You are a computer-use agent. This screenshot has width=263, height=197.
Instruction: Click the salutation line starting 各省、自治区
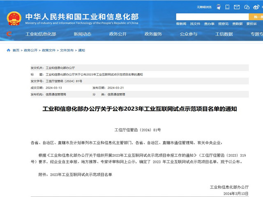pyautogui.click(x=127, y=143)
